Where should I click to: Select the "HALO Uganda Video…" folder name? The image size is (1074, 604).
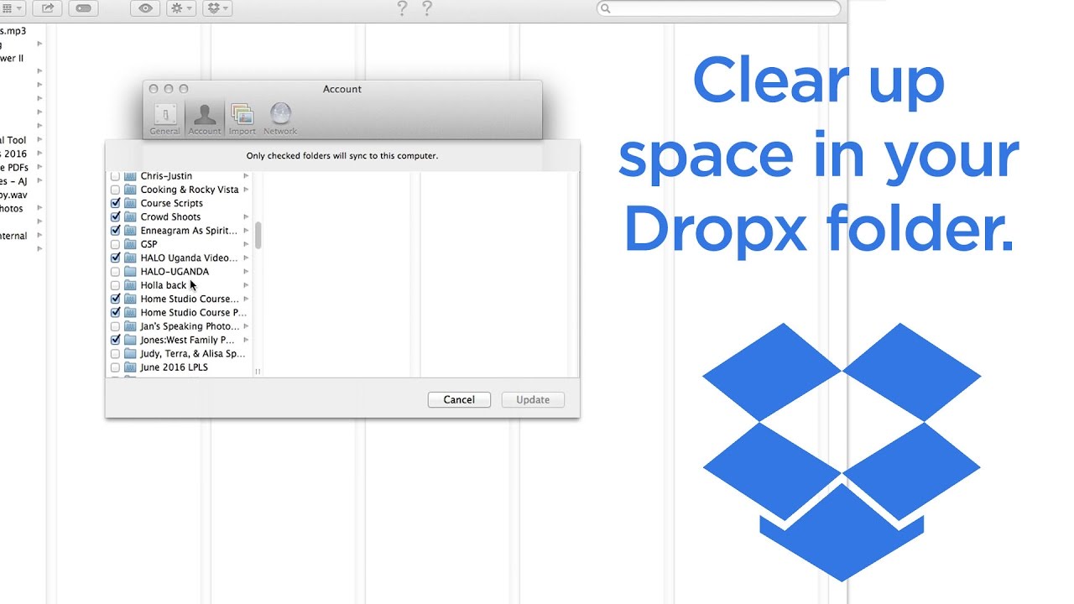coord(189,258)
